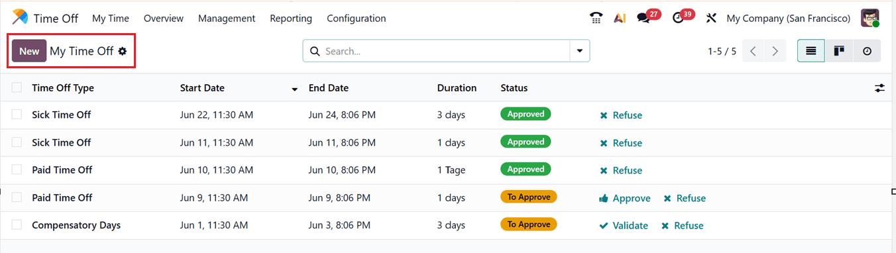Switch to kanban view
This screenshot has width=896, height=253.
coord(839,51)
